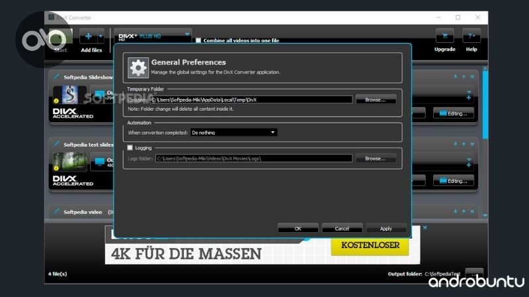
Task: Select the Softpedia Slideshow thumbnail
Action: tap(69, 94)
